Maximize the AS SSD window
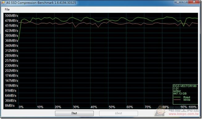Viewport: 202px width, 119px height. tap(185, 2)
